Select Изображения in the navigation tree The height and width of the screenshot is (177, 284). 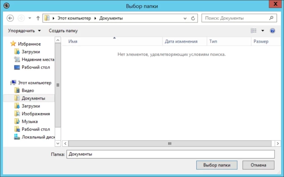click(35, 114)
